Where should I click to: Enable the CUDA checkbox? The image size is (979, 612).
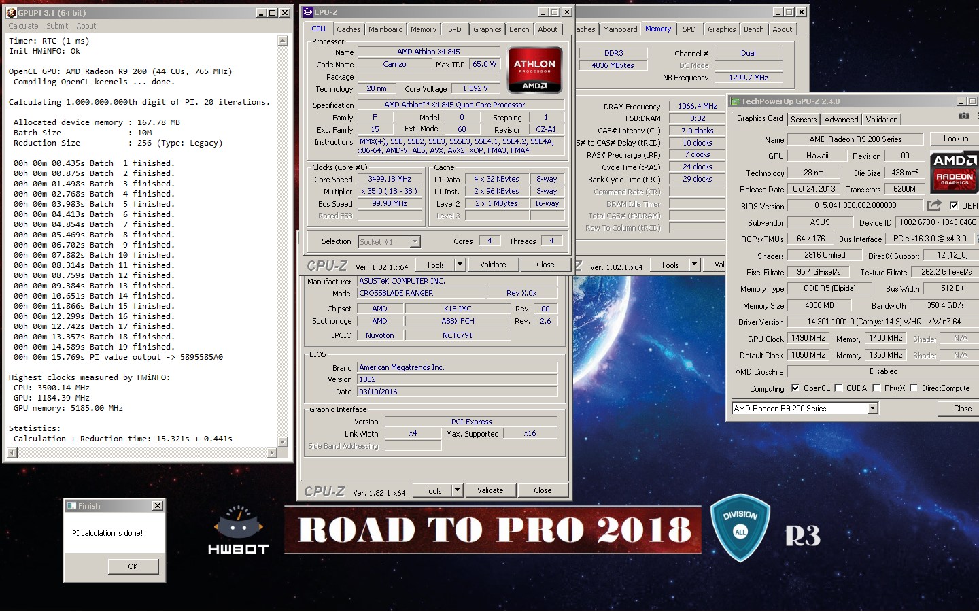point(838,388)
